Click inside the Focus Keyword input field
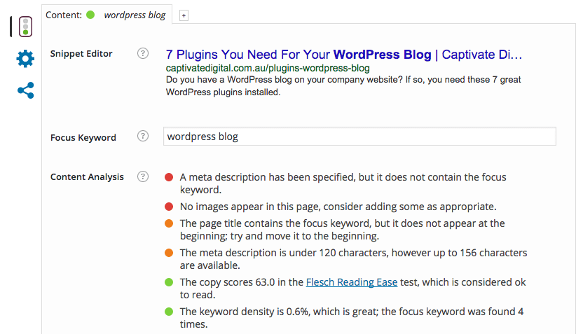 [359, 137]
